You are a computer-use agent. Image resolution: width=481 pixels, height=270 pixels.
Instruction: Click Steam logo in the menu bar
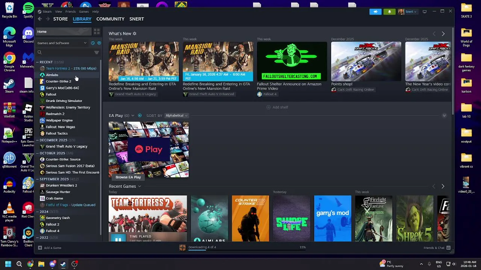[39, 12]
